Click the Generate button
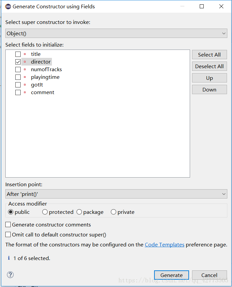Image resolution: width=232 pixels, height=287 pixels. (171, 275)
